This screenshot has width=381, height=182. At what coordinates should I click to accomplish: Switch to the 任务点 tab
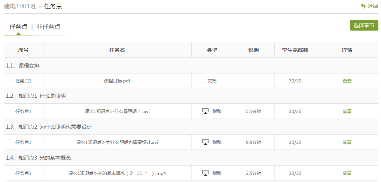(18, 27)
